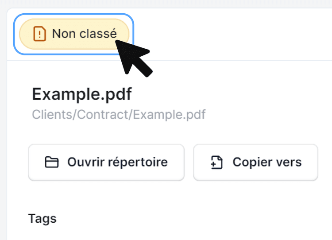Click the empty header area right of the badge
The width and height of the screenshot is (332, 240).
coord(230,34)
